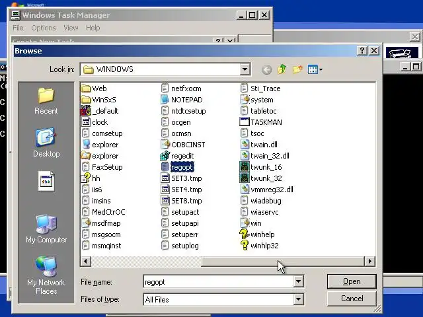Select the hh help file

pyautogui.click(x=91, y=178)
